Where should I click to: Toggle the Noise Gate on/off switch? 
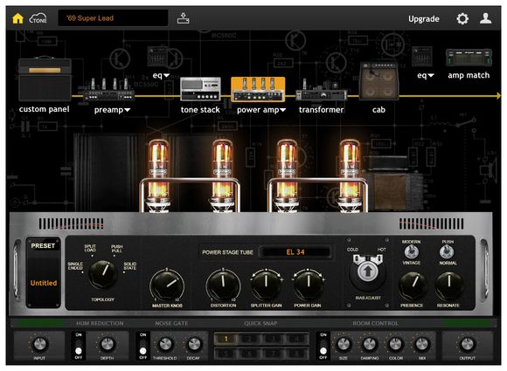[143, 347]
